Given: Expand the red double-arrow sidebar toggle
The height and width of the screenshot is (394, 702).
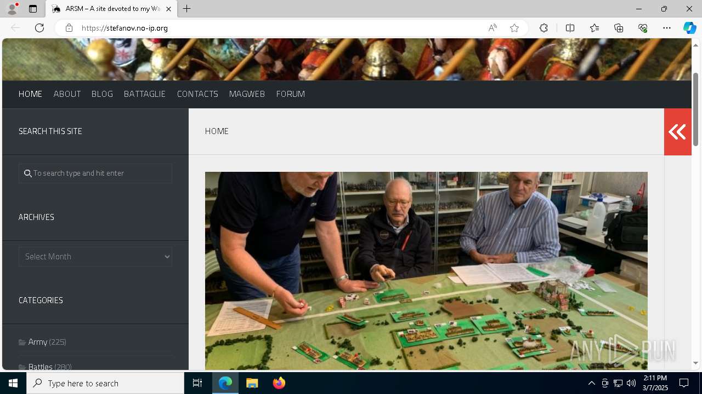Looking at the screenshot, I should (677, 132).
